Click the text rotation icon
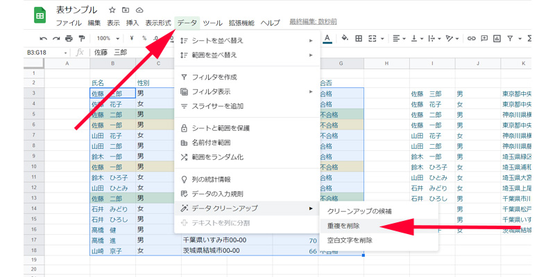The height and width of the screenshot is (277, 555). coord(450,38)
